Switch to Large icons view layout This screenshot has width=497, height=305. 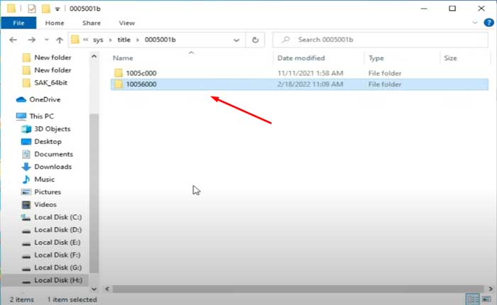pyautogui.click(x=486, y=299)
